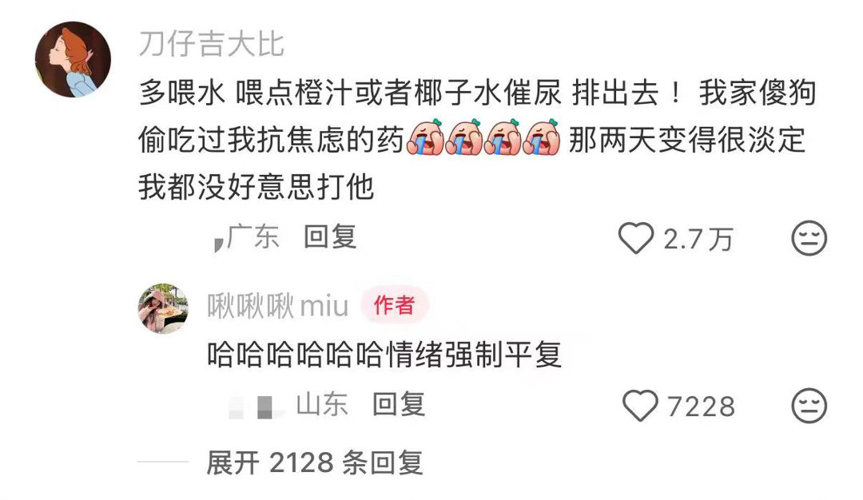Dislike the author's reply via face icon

809,406
